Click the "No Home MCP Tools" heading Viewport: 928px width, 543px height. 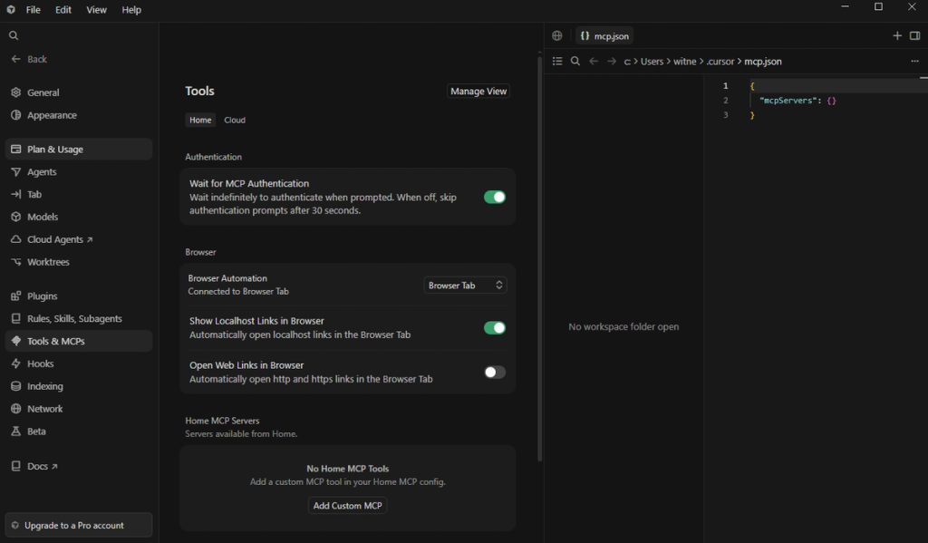(347, 469)
